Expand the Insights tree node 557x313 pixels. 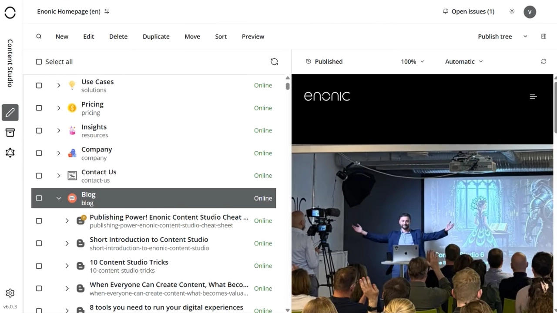click(59, 130)
